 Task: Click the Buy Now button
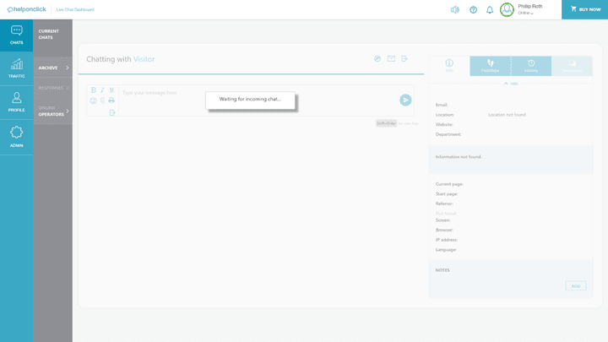tap(584, 9)
